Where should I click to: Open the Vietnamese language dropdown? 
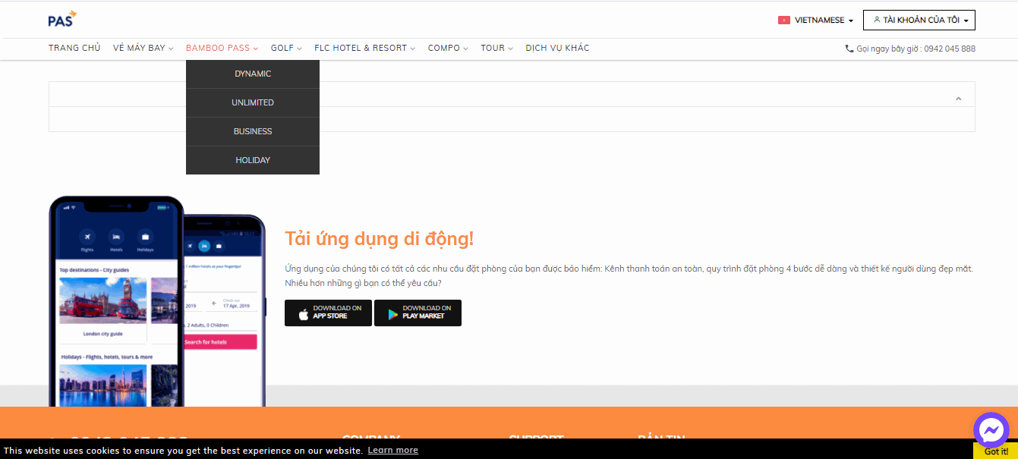[x=816, y=20]
